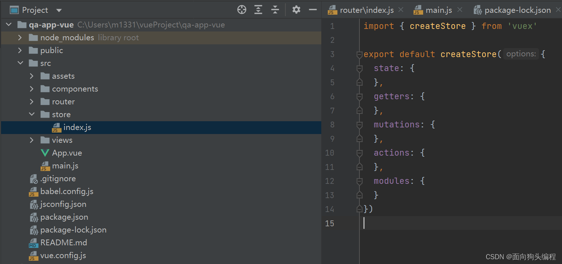Collapse the store folder

tap(32, 115)
